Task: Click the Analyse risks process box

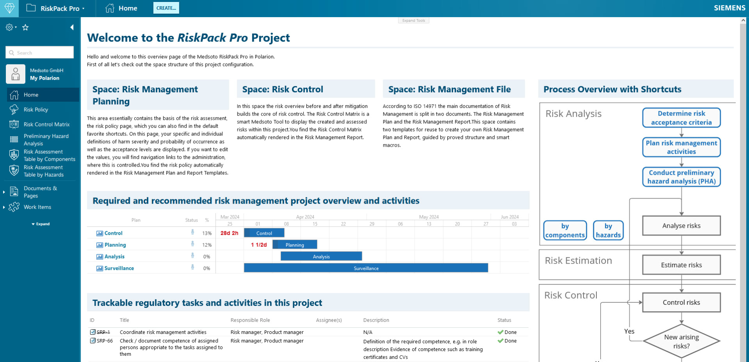Action: click(681, 226)
